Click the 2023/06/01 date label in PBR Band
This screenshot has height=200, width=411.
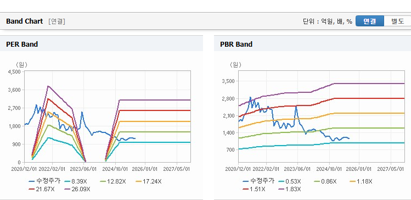[x=297, y=169]
